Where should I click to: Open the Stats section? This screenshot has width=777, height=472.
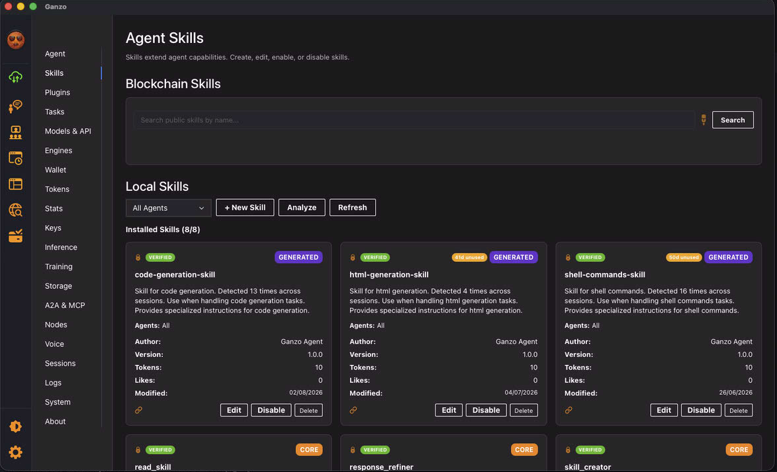click(54, 208)
